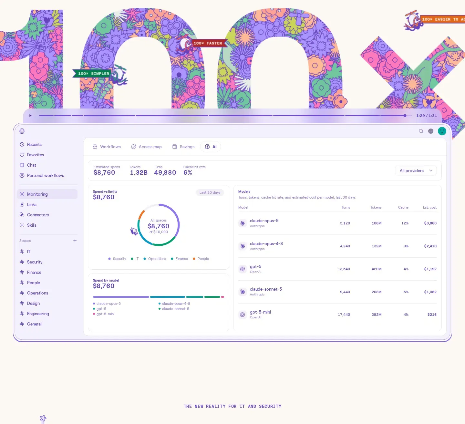The width and height of the screenshot is (465, 424).
Task: Click the Recents clock icon
Action: tap(22, 144)
